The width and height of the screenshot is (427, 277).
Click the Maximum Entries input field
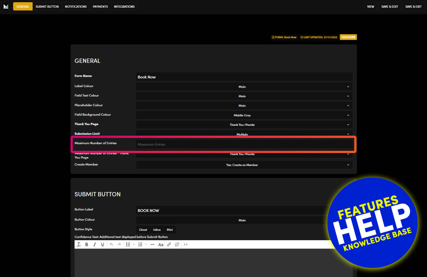click(244, 145)
